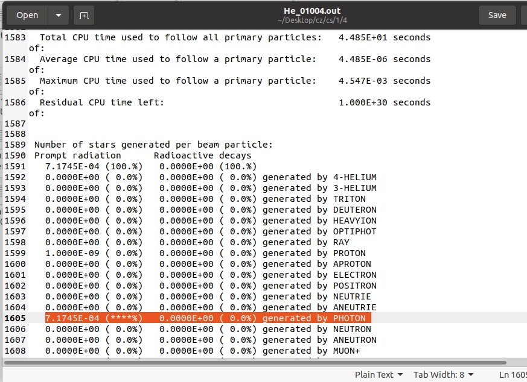Click the line generated by APROTON
The height and width of the screenshot is (382, 527).
point(208,264)
